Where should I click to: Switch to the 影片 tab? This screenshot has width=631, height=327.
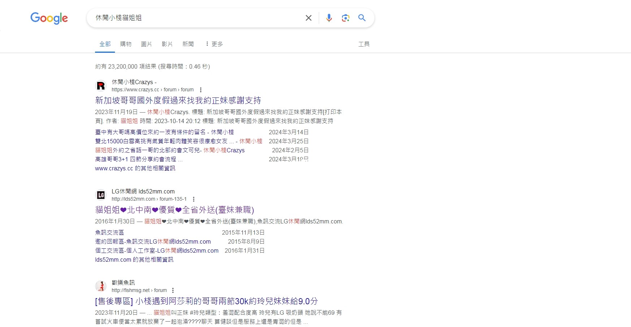click(167, 44)
